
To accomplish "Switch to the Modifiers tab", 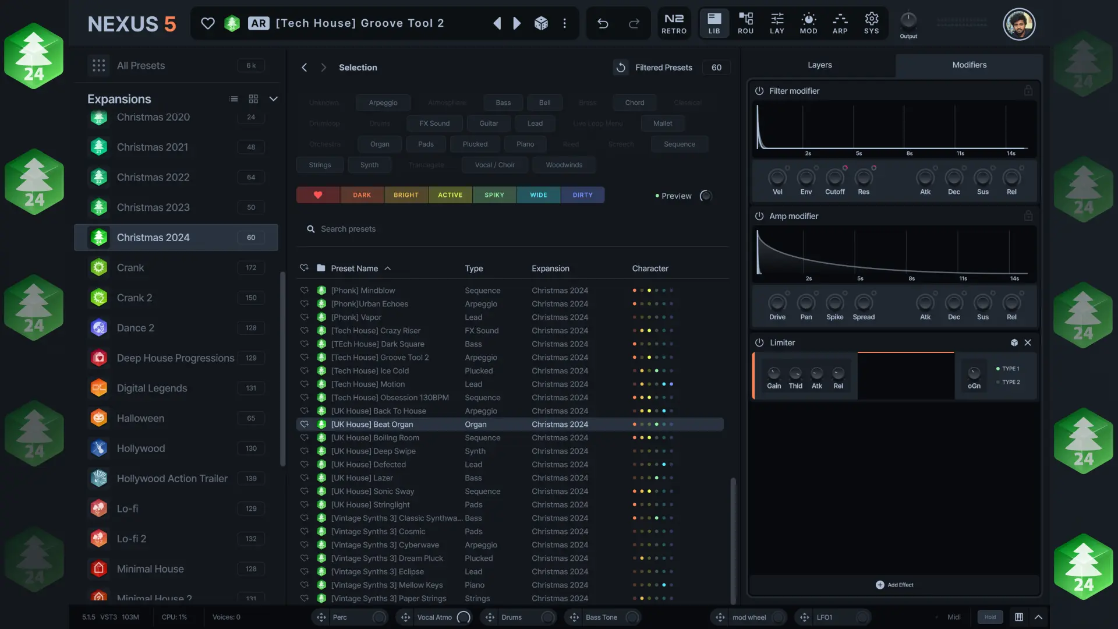I will (x=969, y=65).
